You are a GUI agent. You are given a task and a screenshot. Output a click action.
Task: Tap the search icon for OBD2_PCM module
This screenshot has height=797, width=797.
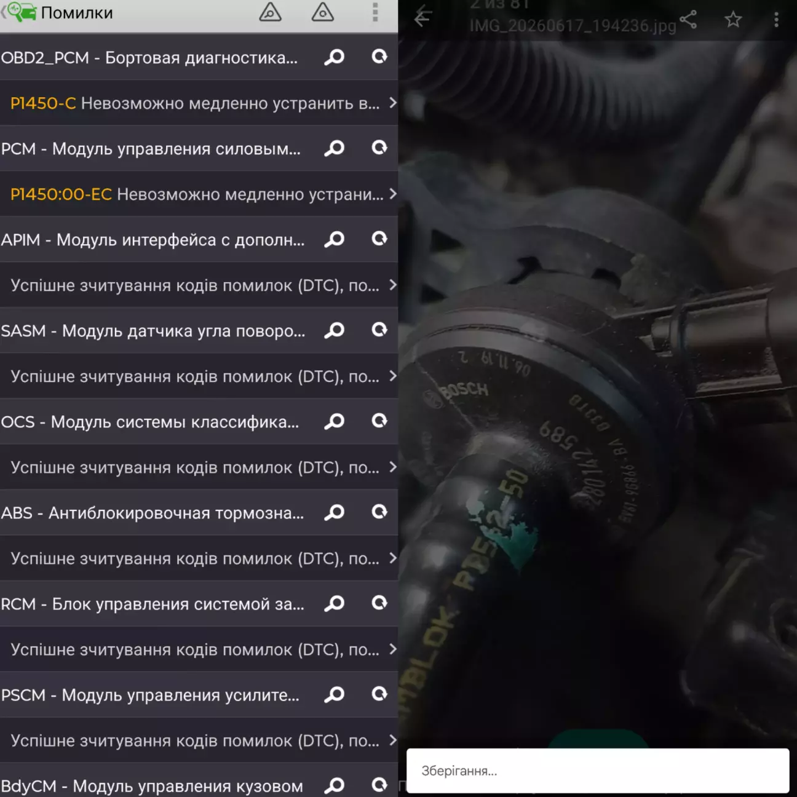tap(335, 57)
